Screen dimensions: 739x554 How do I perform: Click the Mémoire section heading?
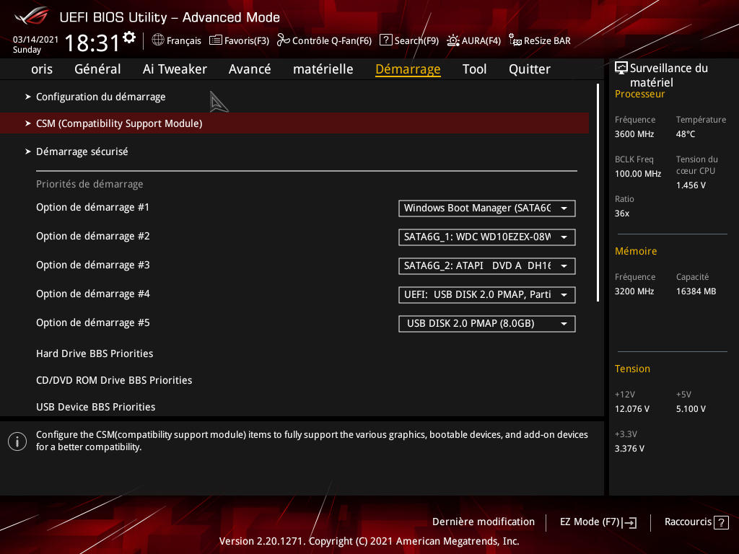pos(636,251)
